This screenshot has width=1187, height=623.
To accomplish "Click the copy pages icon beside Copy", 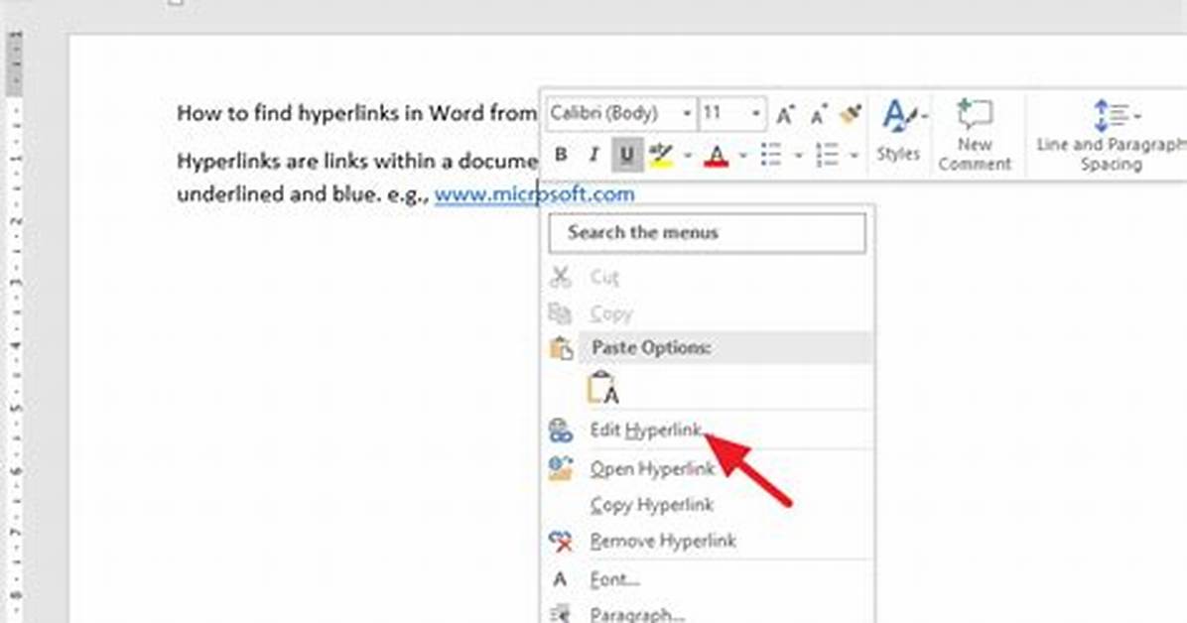I will coord(560,312).
